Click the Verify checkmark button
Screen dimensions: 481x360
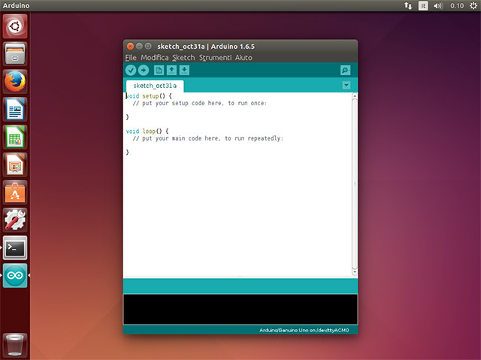(x=131, y=70)
